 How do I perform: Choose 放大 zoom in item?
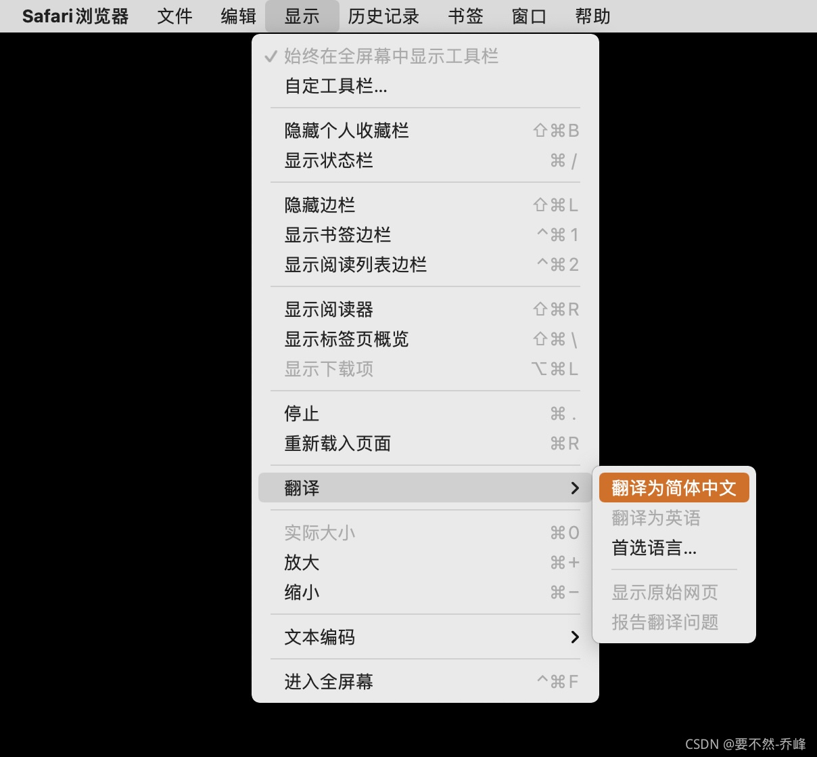pyautogui.click(x=425, y=563)
